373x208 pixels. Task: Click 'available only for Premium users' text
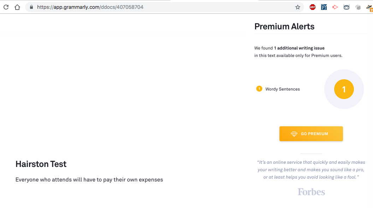click(309, 56)
